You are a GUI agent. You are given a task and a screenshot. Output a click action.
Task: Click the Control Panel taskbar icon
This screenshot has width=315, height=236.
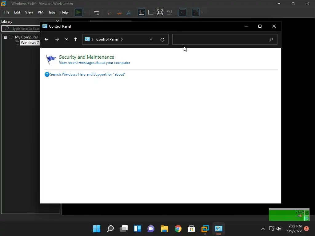coord(219,229)
